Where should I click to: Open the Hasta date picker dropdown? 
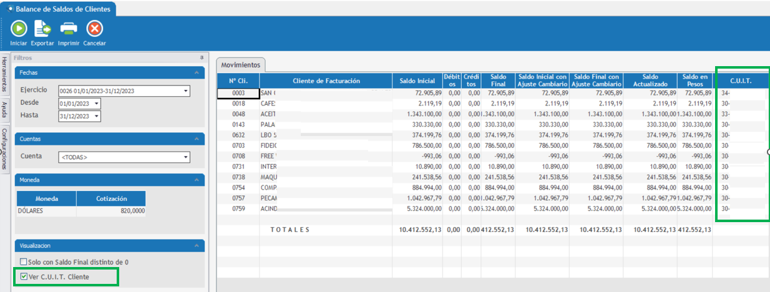(x=97, y=116)
